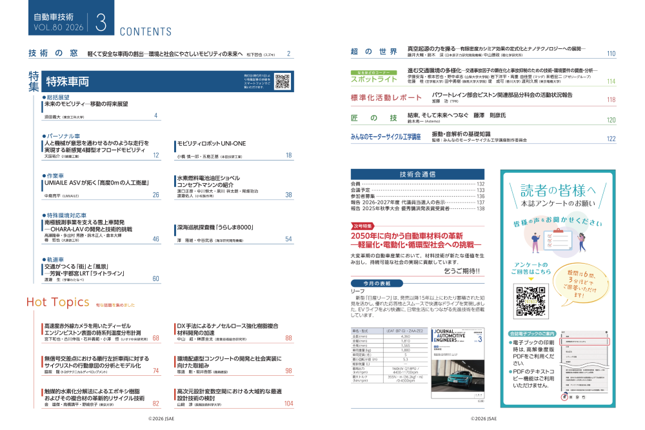Click the survey QR code under アンケートのご回答はこちら
645x430 pixels.
528,298
